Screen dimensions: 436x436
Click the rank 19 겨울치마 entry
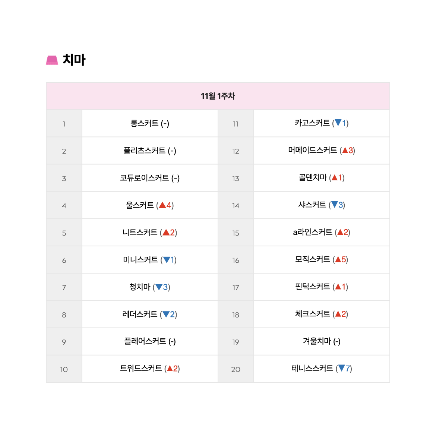[322, 341]
